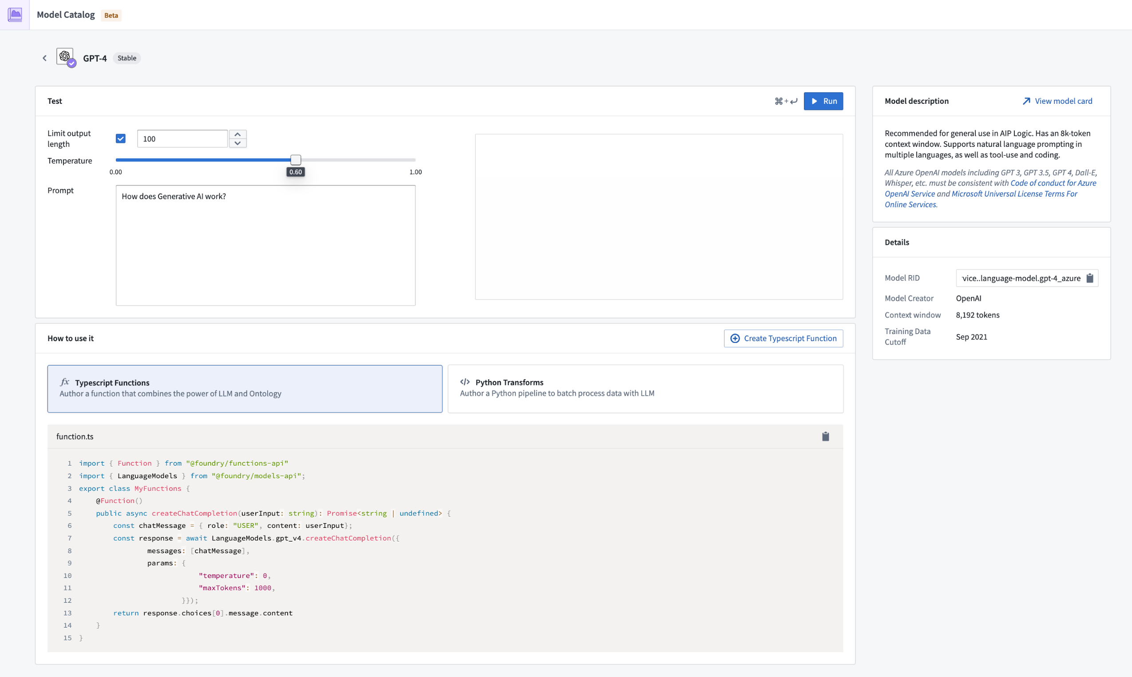Click into the output length field showing 100

(x=182, y=139)
